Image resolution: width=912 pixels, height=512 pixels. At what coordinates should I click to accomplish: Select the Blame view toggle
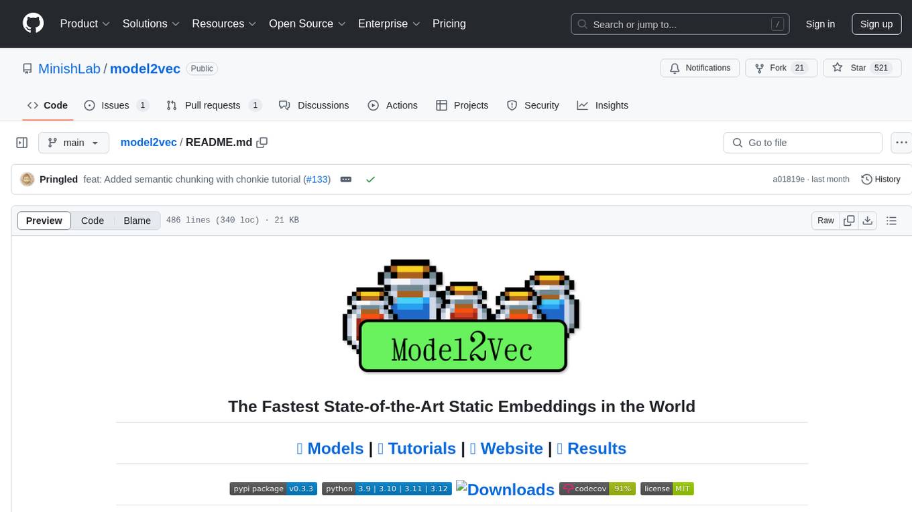(137, 220)
